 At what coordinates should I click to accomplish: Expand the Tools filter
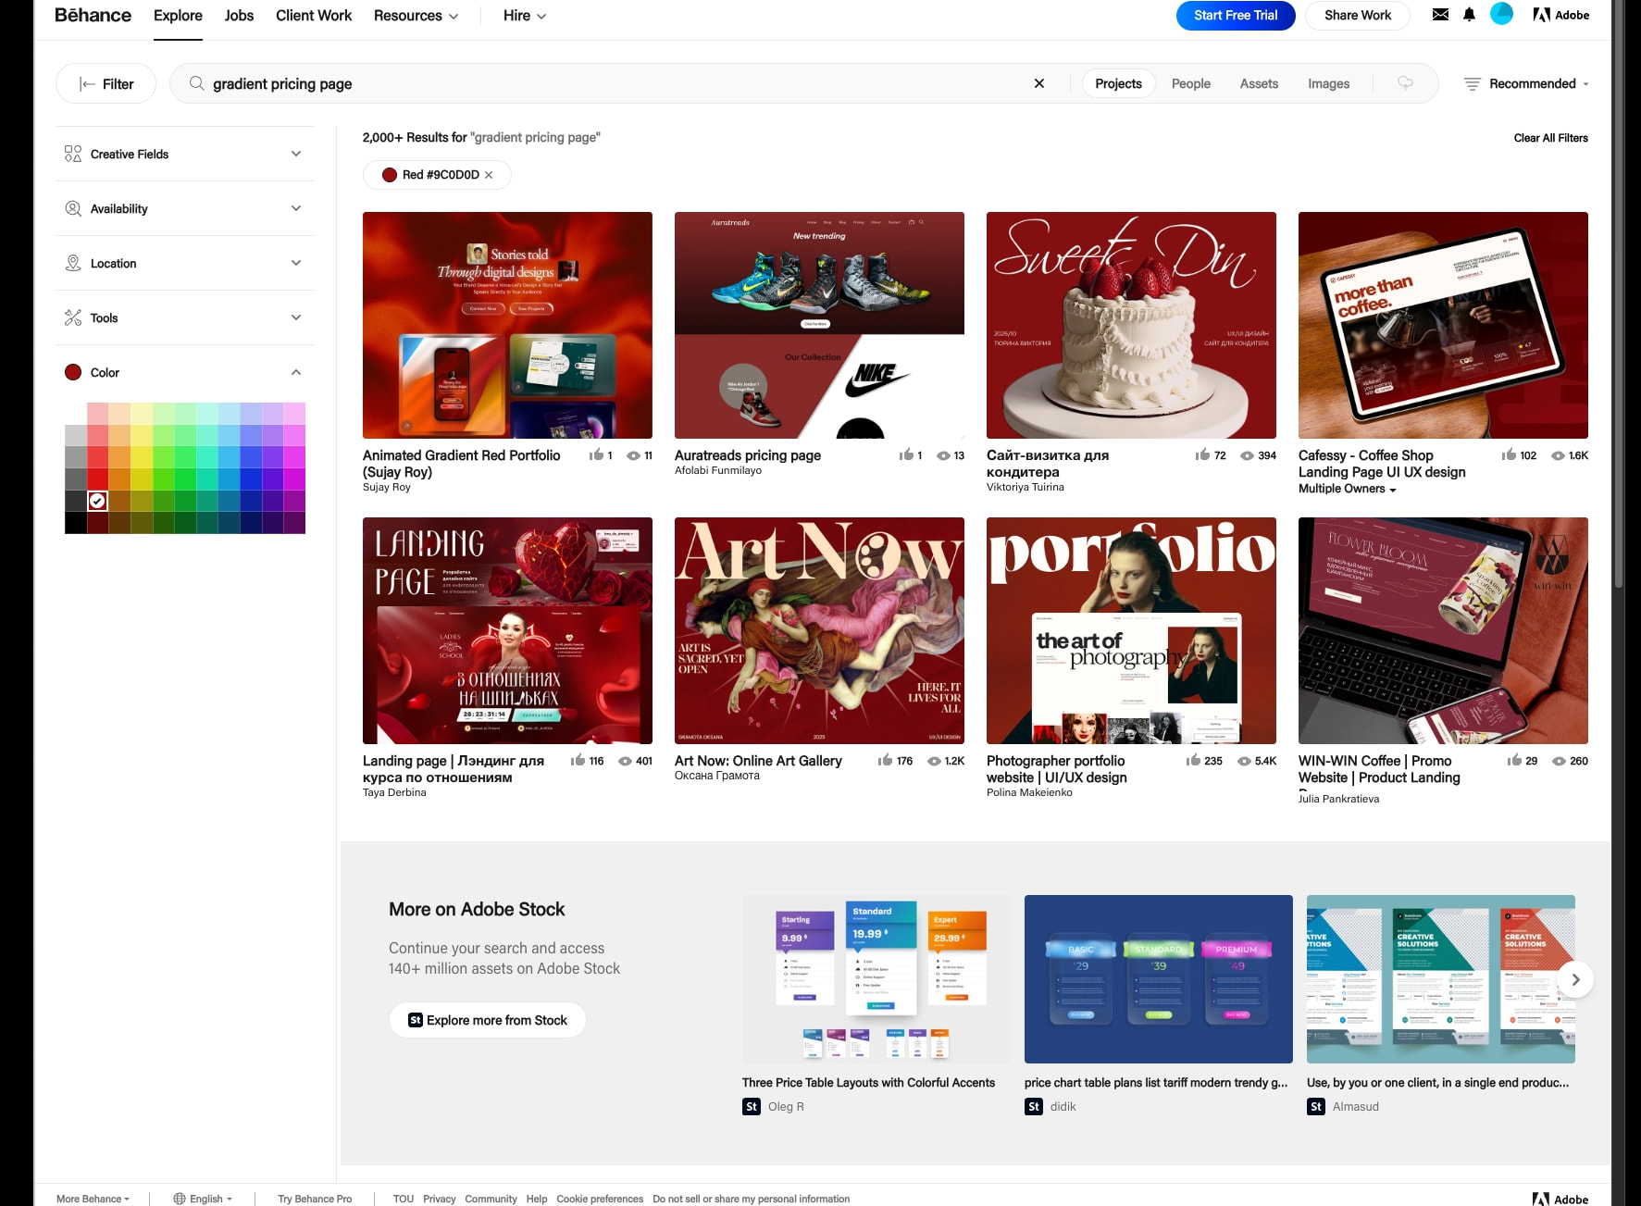tap(185, 317)
